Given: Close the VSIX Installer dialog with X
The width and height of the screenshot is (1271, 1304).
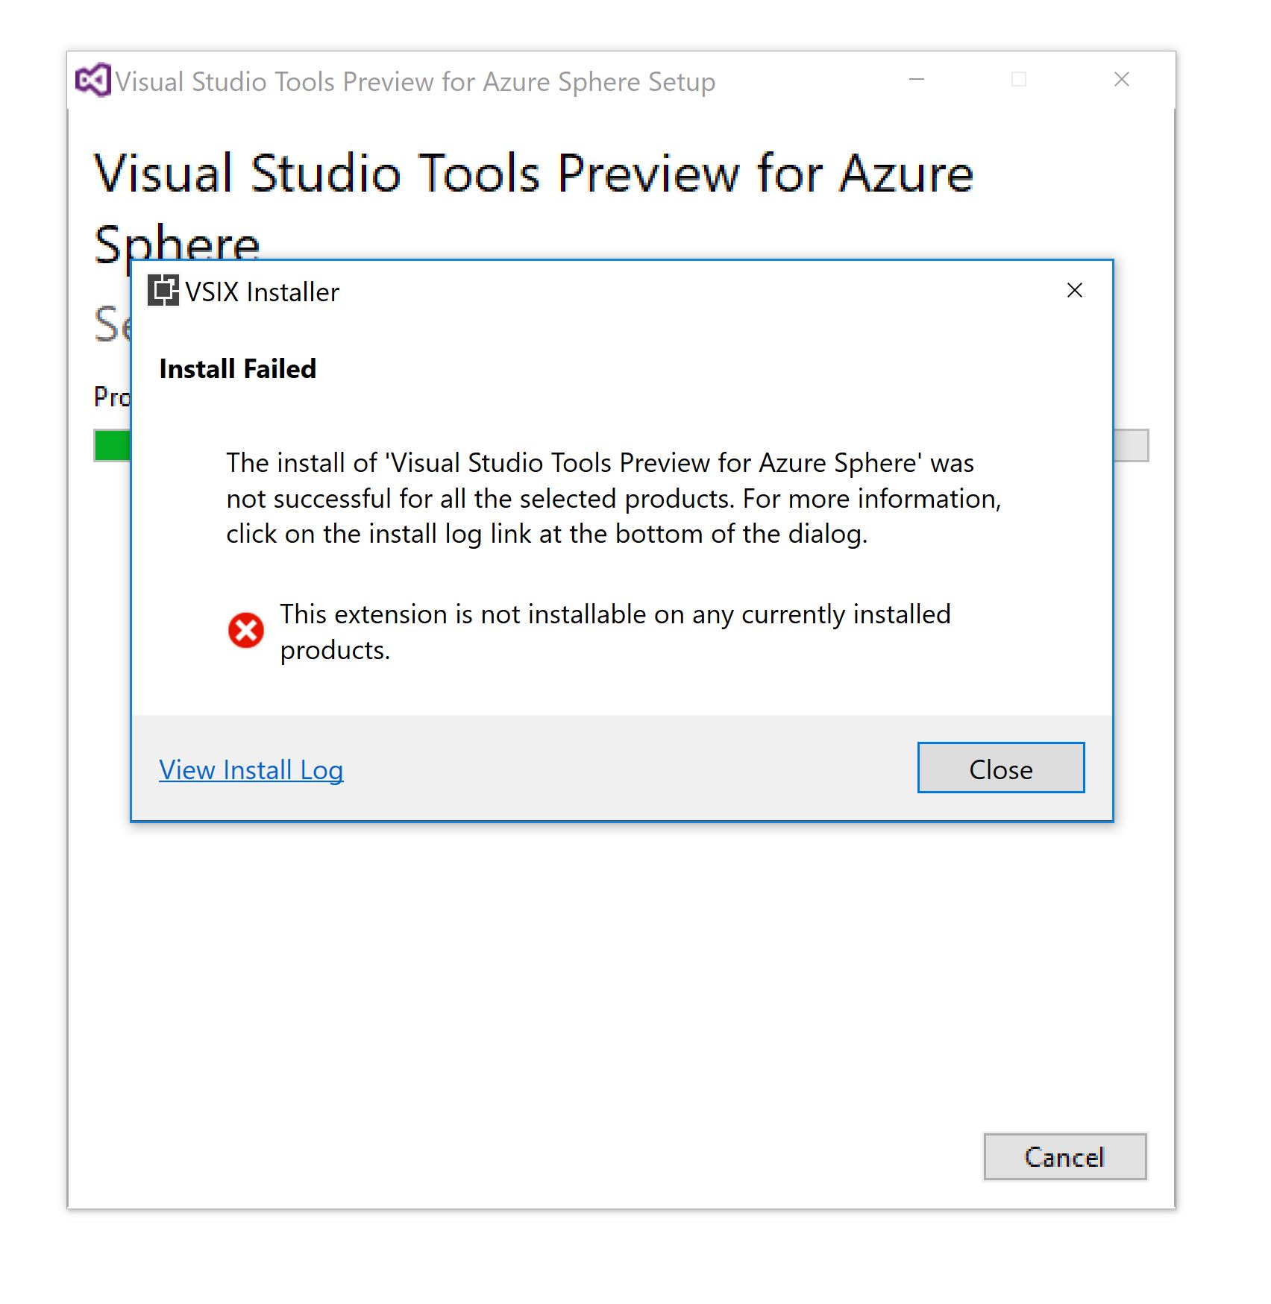Looking at the screenshot, I should 1074,290.
